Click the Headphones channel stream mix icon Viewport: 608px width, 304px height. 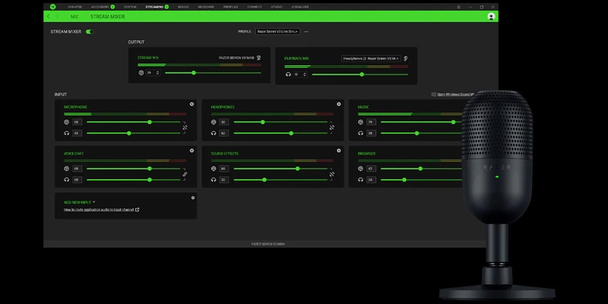coord(214,122)
